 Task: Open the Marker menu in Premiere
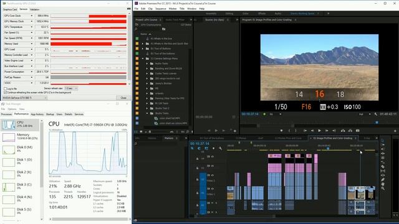173,9
